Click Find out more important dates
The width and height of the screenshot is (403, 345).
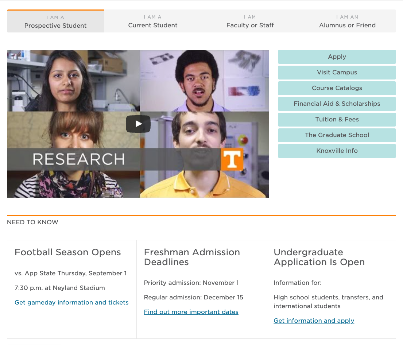pos(191,312)
